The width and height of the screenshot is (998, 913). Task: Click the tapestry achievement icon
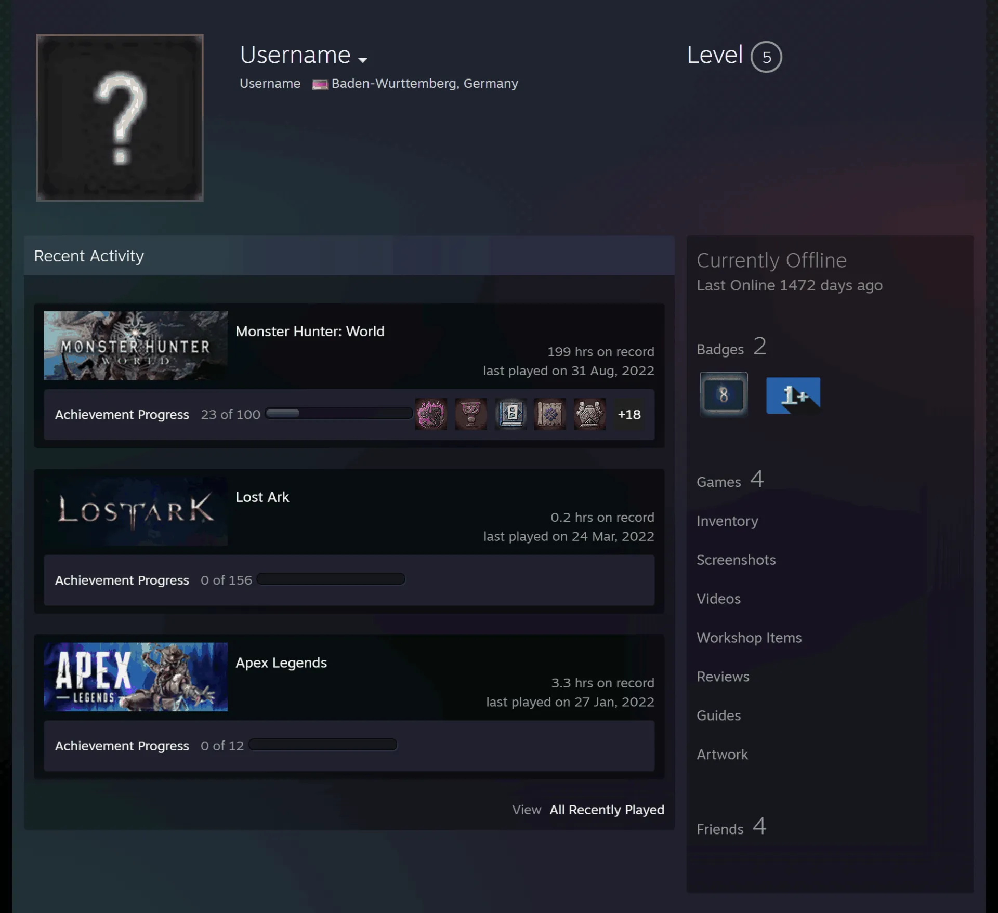[550, 414]
